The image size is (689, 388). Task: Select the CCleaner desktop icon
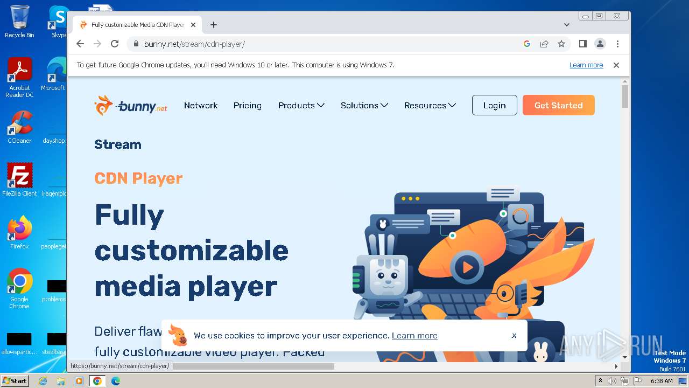[19, 127]
